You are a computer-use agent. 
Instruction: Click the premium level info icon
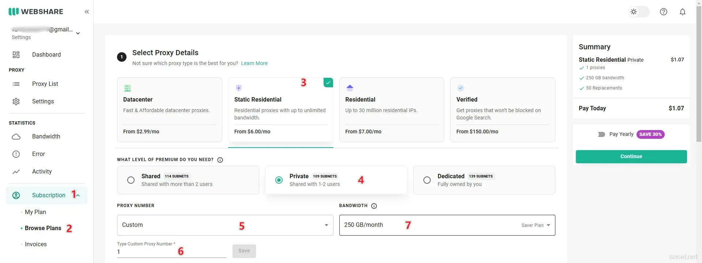click(x=220, y=160)
